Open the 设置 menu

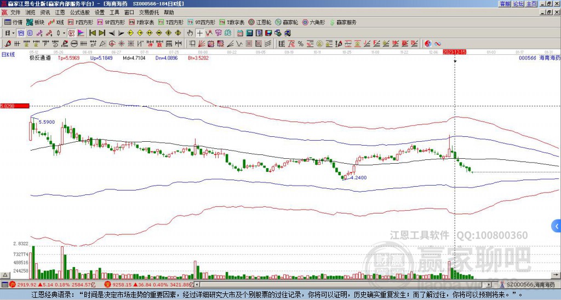[x=100, y=13]
